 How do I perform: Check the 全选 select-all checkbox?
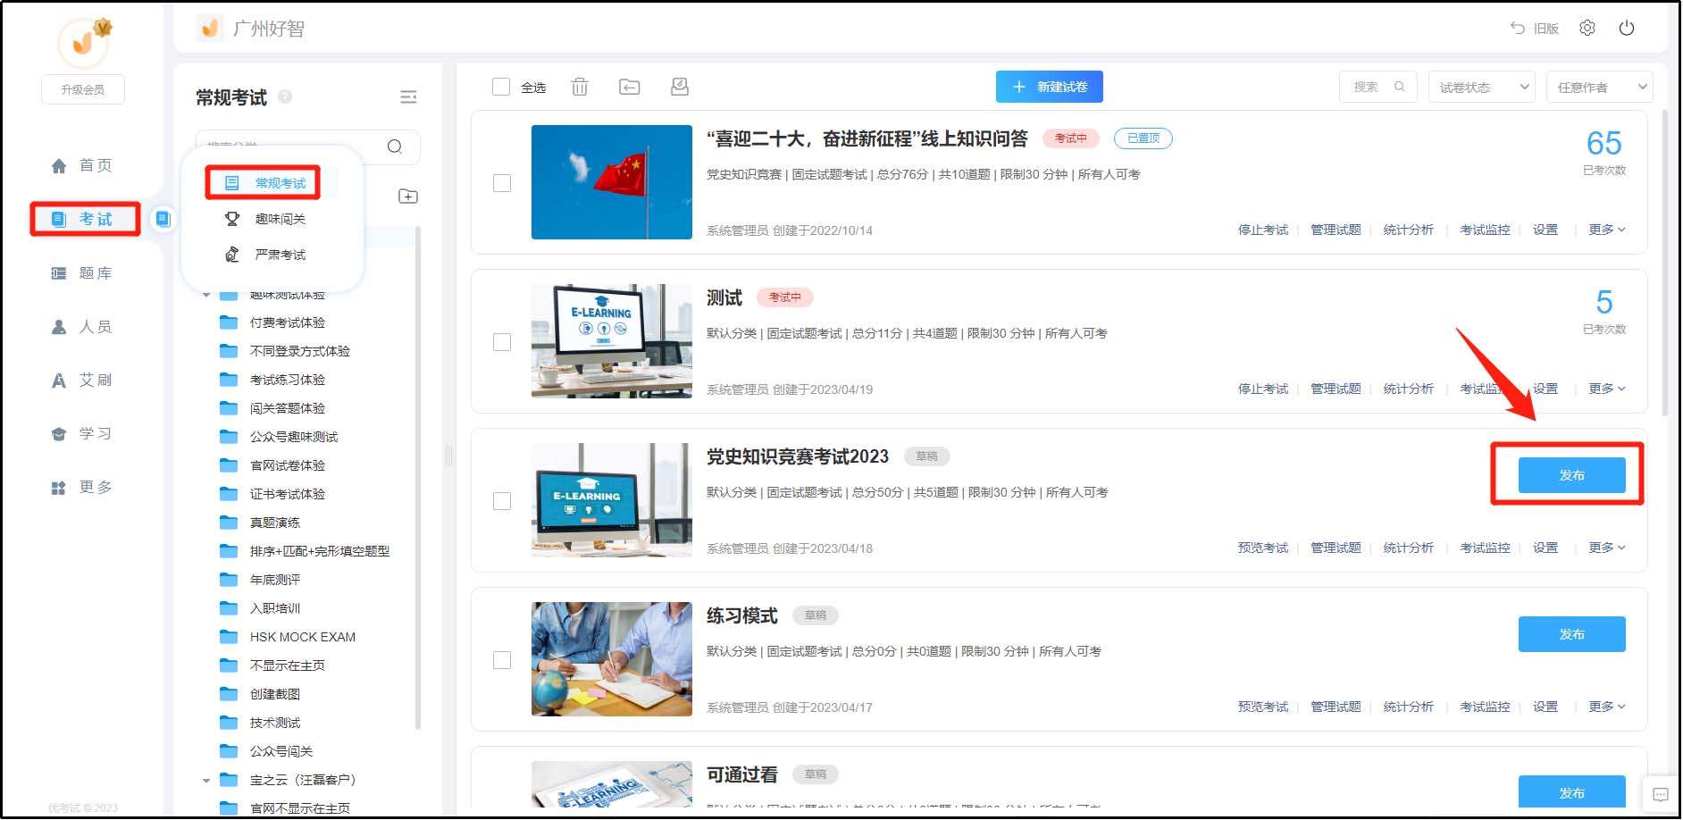502,87
